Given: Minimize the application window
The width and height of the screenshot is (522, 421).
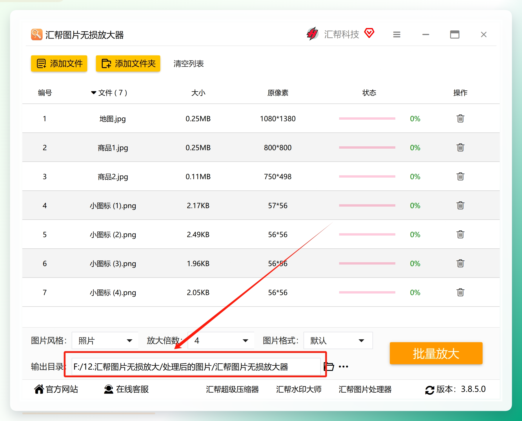Looking at the screenshot, I should (x=425, y=34).
